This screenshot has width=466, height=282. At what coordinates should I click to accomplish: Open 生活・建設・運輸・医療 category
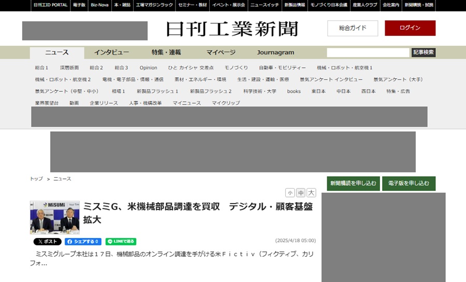pyautogui.click(x=263, y=79)
